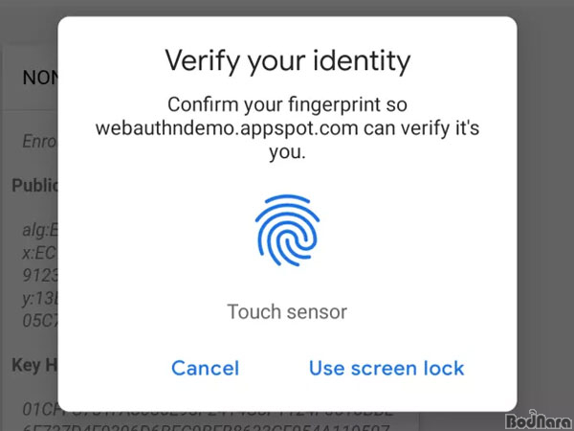
Task: Click the dimmed NON heading behind dialog
Action: point(40,78)
